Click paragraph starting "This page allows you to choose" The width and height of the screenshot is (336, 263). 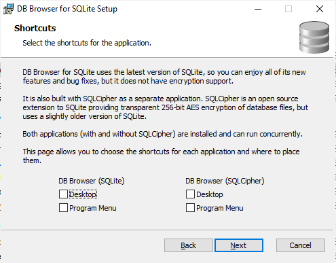pos(161,156)
